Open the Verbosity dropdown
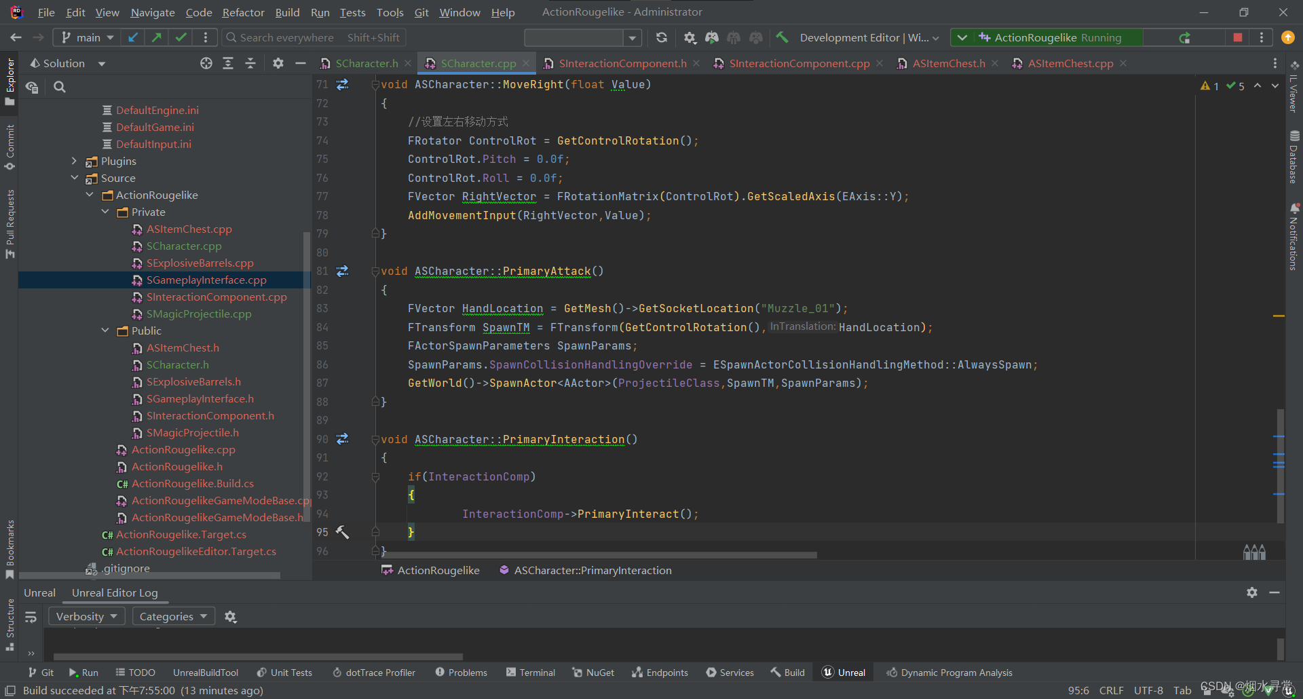The width and height of the screenshot is (1303, 699). (x=86, y=616)
